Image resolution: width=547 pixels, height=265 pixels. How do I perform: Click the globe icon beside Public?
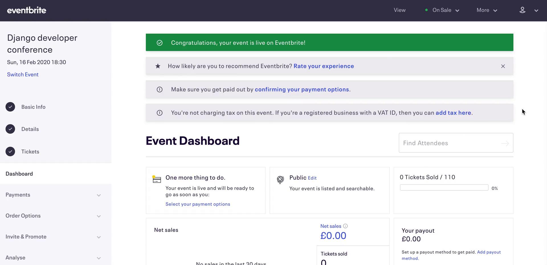(280, 180)
